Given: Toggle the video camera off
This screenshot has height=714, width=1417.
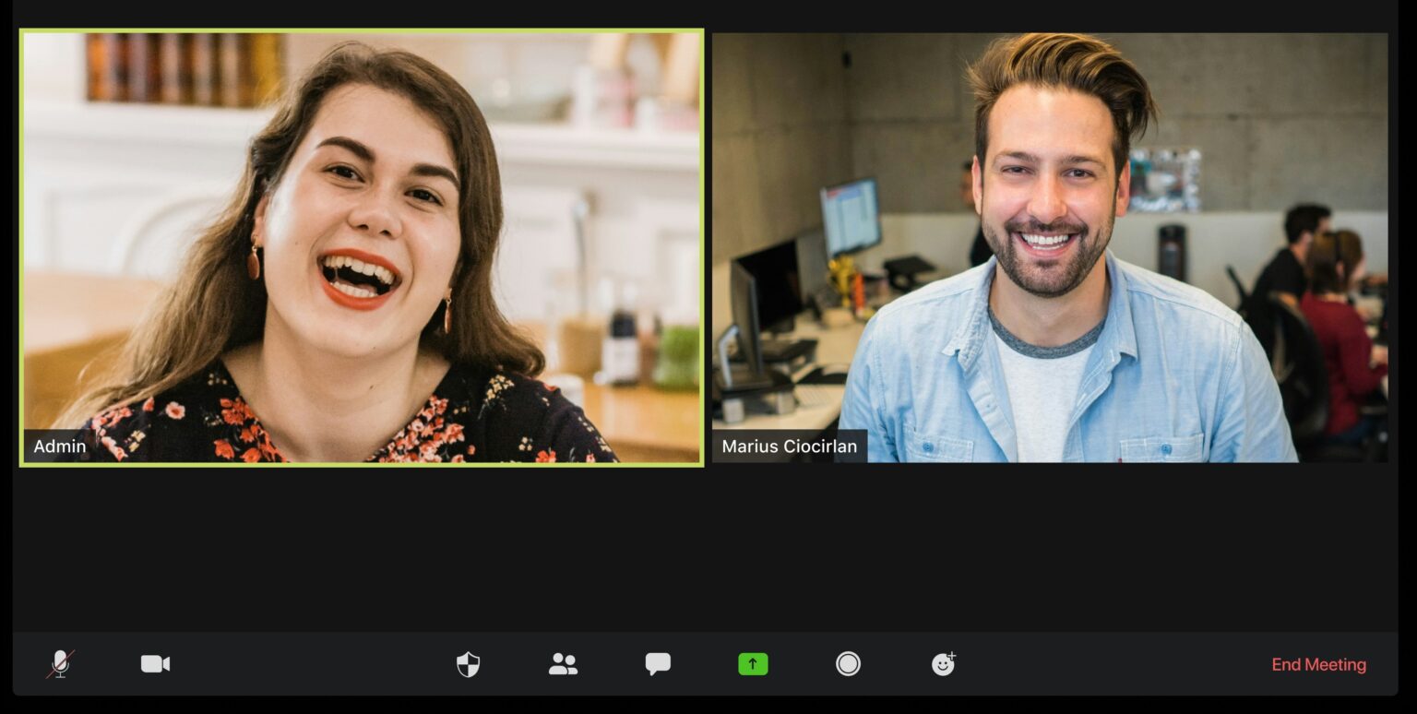Looking at the screenshot, I should click(x=155, y=664).
